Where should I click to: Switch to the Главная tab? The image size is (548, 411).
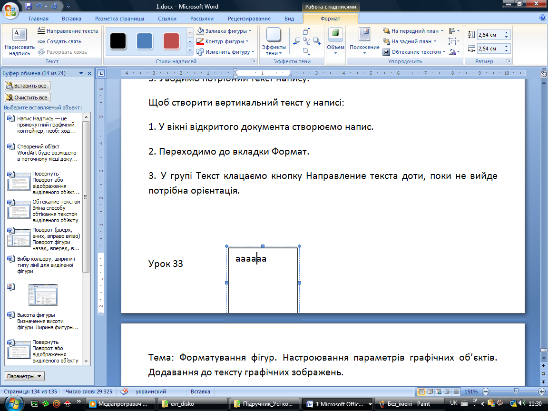pyautogui.click(x=39, y=19)
